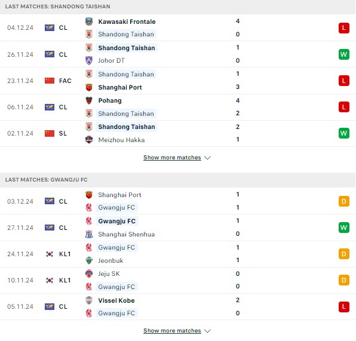Click the red L badge for Kawasaki match
Viewport: 356px width, 341px height.
[x=343, y=27]
